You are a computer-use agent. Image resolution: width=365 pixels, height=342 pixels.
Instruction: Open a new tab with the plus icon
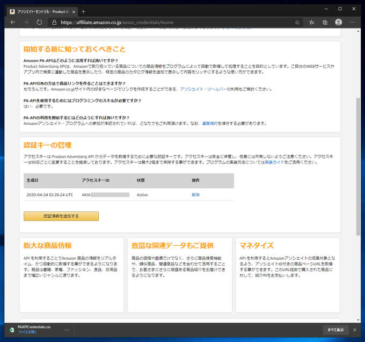(83, 11)
